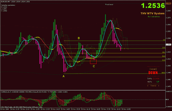Click price axis value 1.2475
Image resolution: width=172 pixels, height=111 pixels.
pyautogui.click(x=168, y=86)
